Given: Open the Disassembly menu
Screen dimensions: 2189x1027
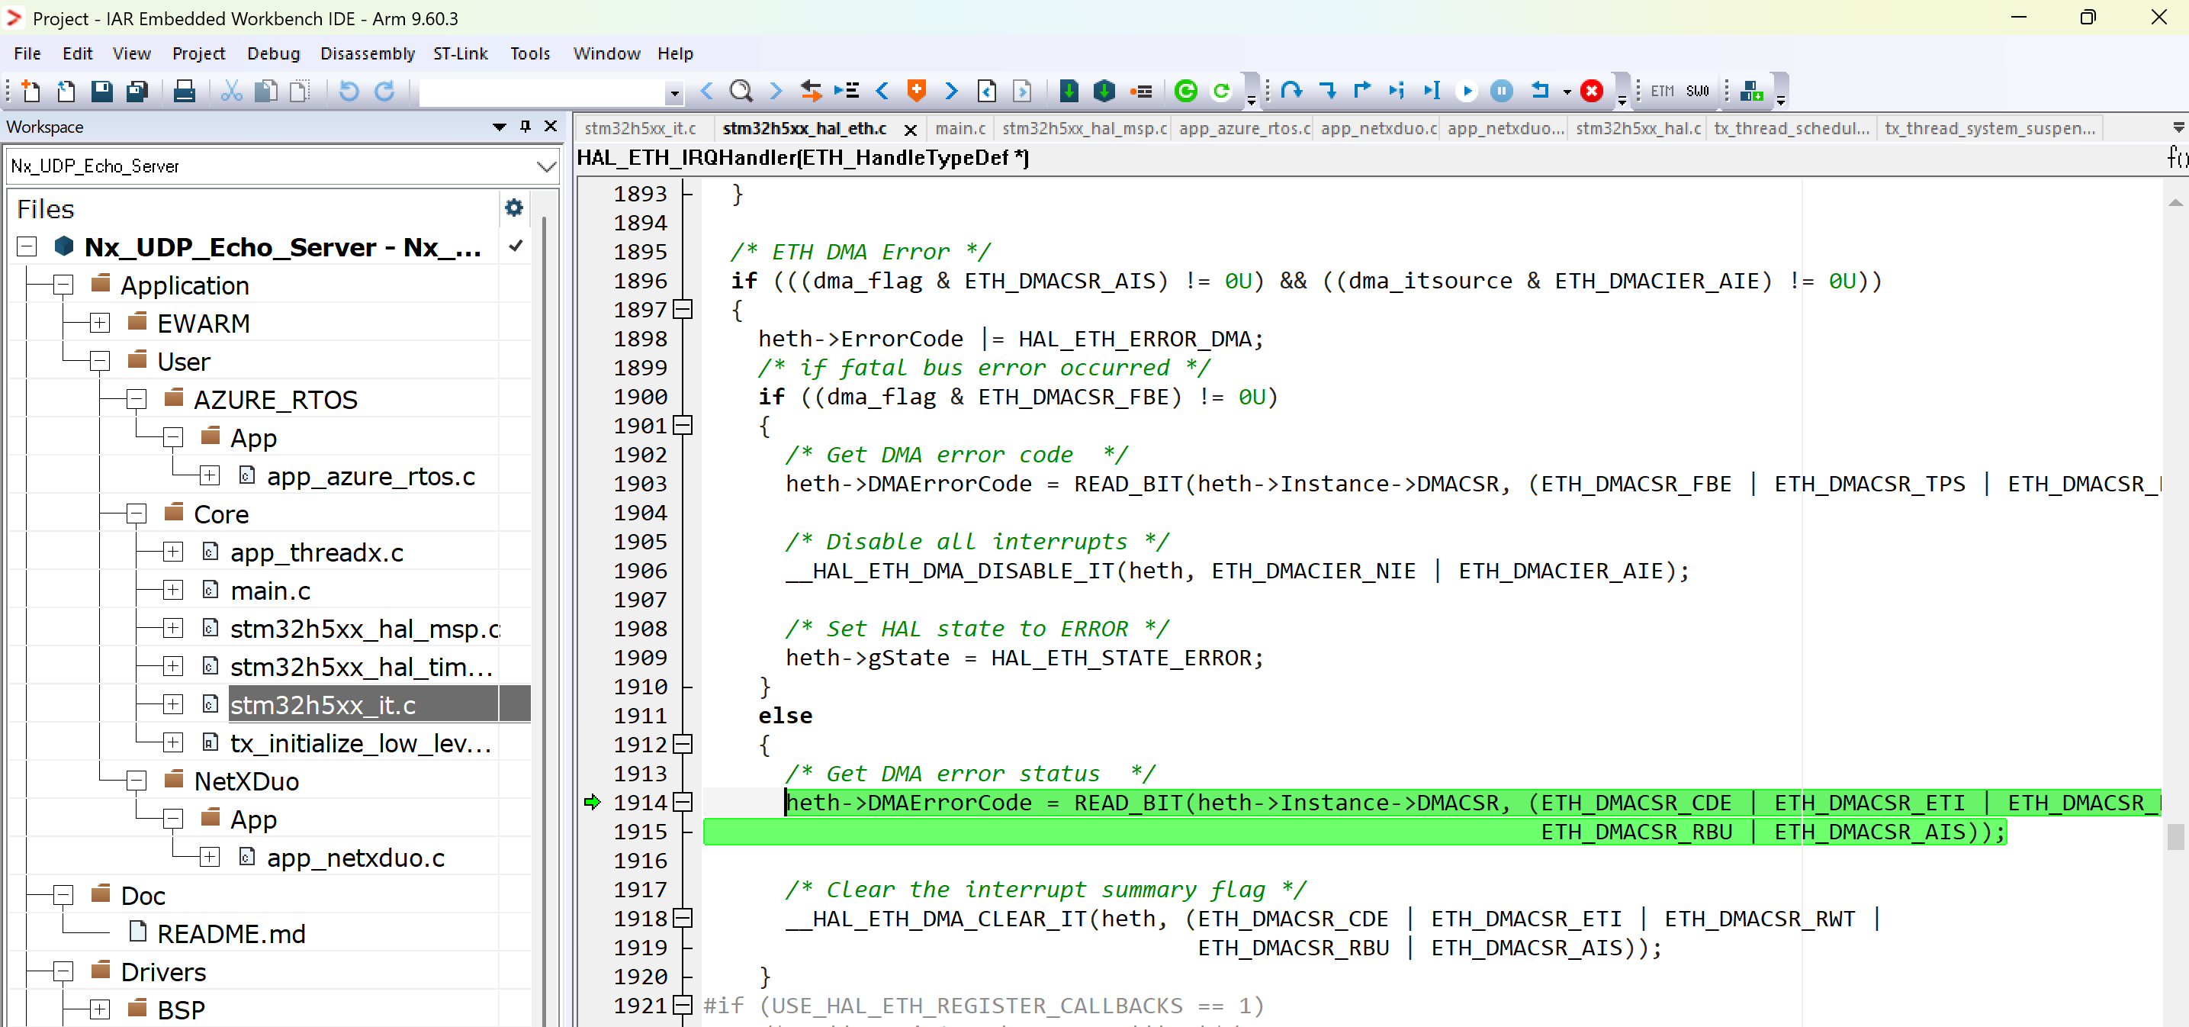Looking at the screenshot, I should [367, 53].
